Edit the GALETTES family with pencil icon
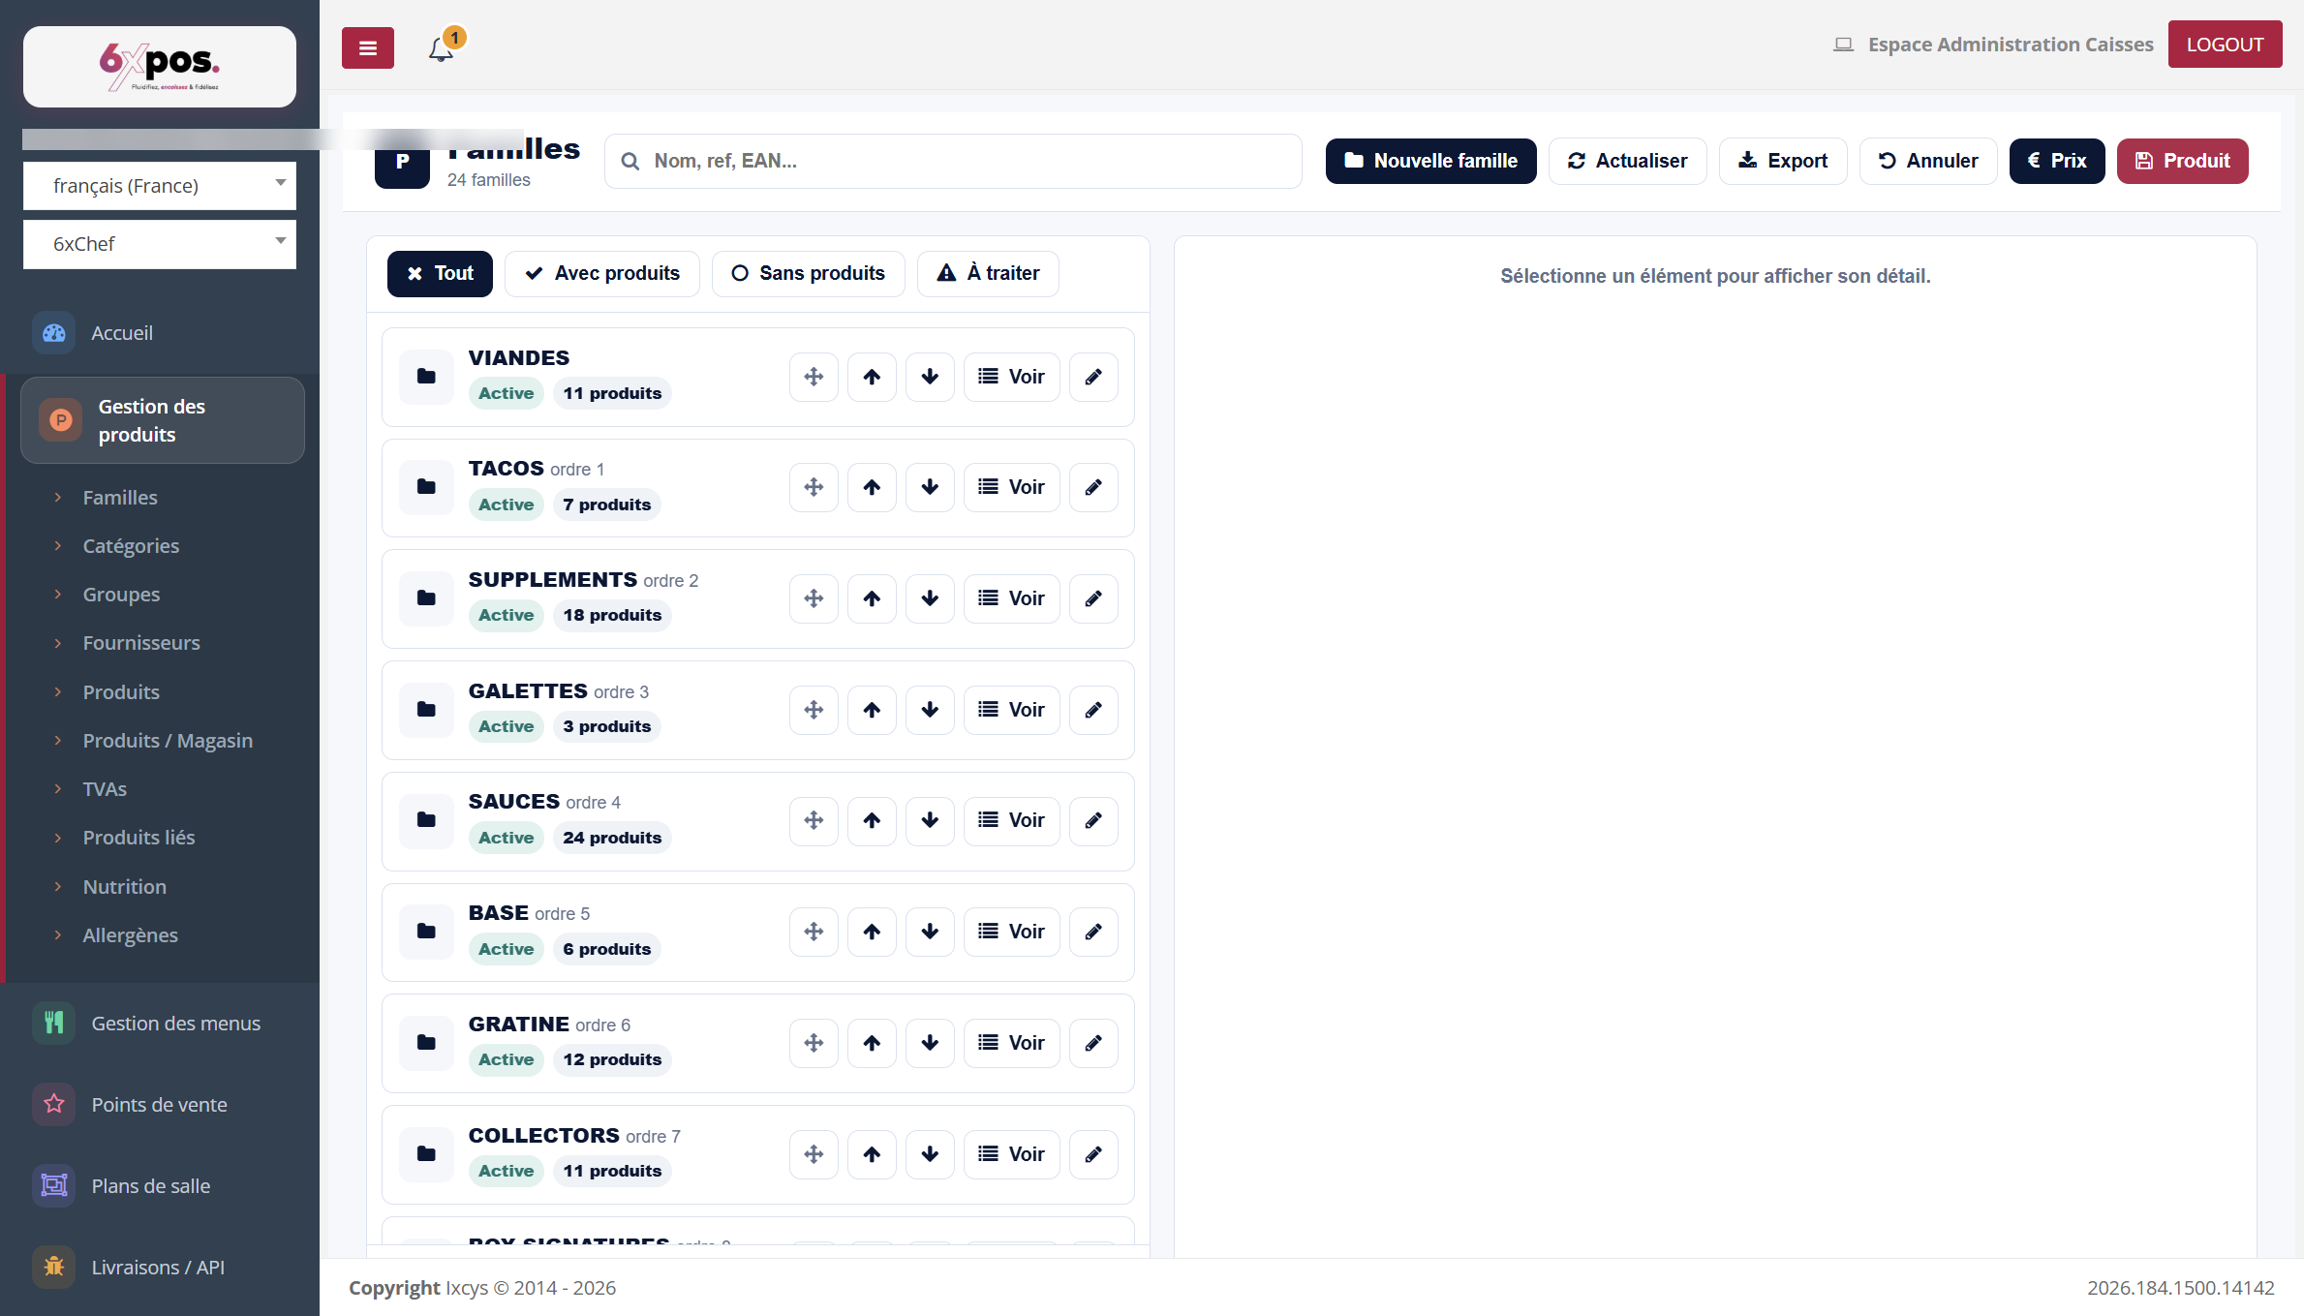This screenshot has width=2304, height=1316. [1093, 710]
